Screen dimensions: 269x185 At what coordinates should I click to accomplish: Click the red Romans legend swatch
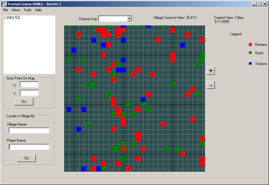pyautogui.click(x=250, y=45)
